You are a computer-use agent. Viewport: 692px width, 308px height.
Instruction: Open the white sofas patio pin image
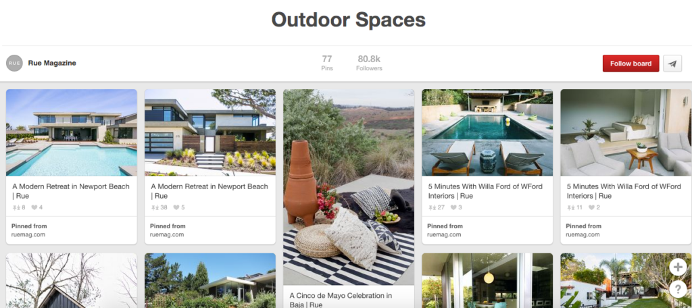point(626,133)
